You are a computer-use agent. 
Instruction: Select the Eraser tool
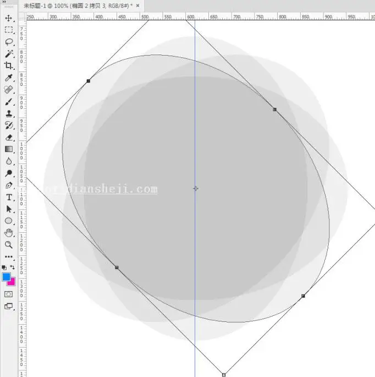click(9, 138)
